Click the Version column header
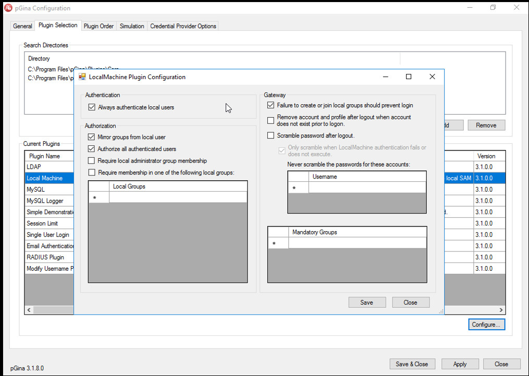Viewport: 529px width, 376px height. coord(489,156)
